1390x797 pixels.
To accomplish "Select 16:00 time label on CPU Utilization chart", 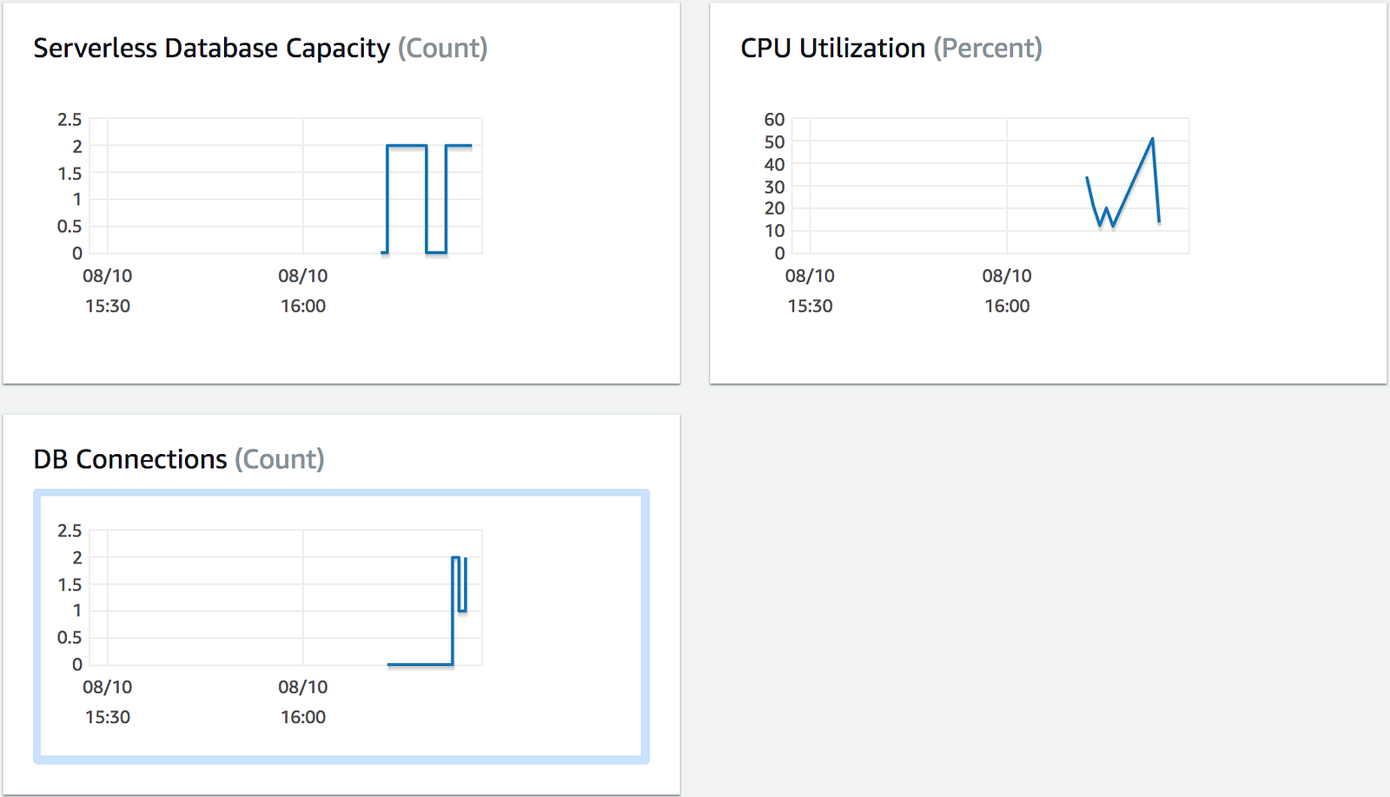I will 1007,306.
